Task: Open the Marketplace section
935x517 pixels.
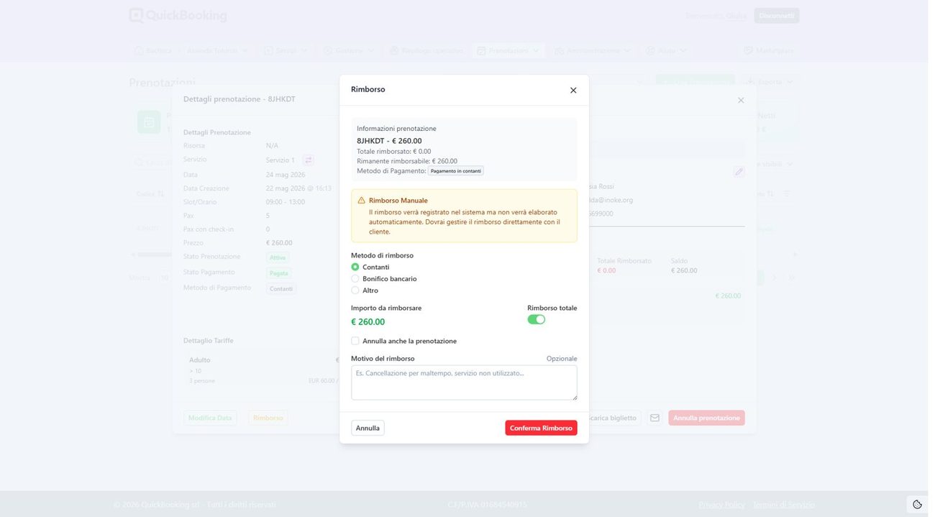Action: [769, 50]
